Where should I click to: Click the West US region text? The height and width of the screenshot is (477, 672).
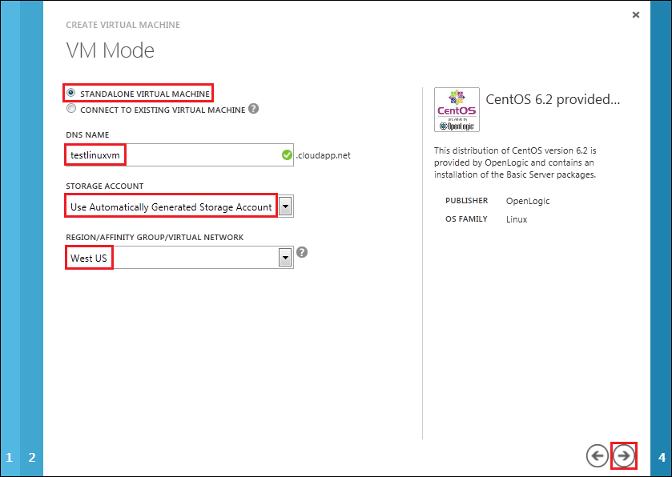point(89,258)
